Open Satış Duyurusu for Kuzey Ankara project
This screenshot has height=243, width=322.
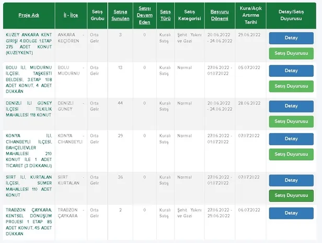pos(291,53)
